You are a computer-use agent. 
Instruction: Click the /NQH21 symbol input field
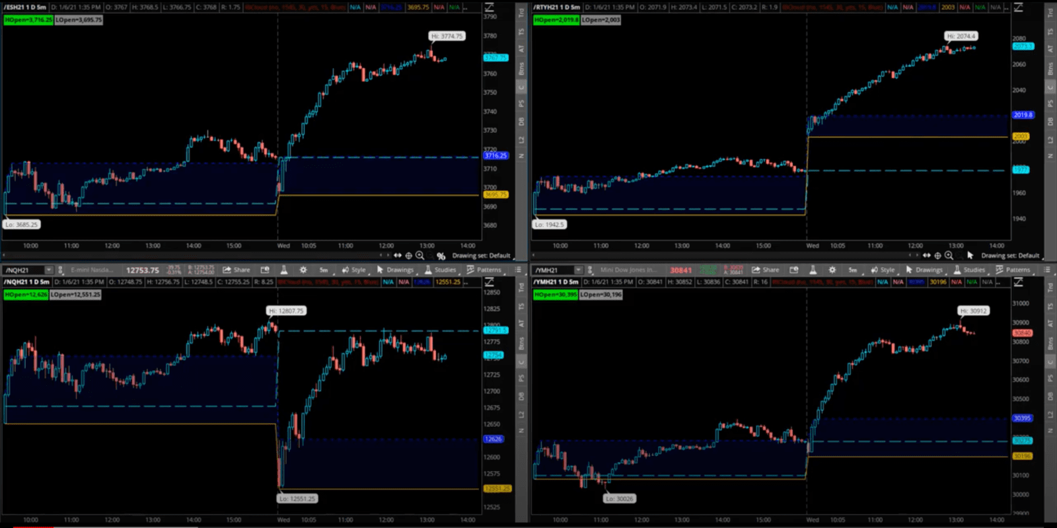(x=24, y=270)
